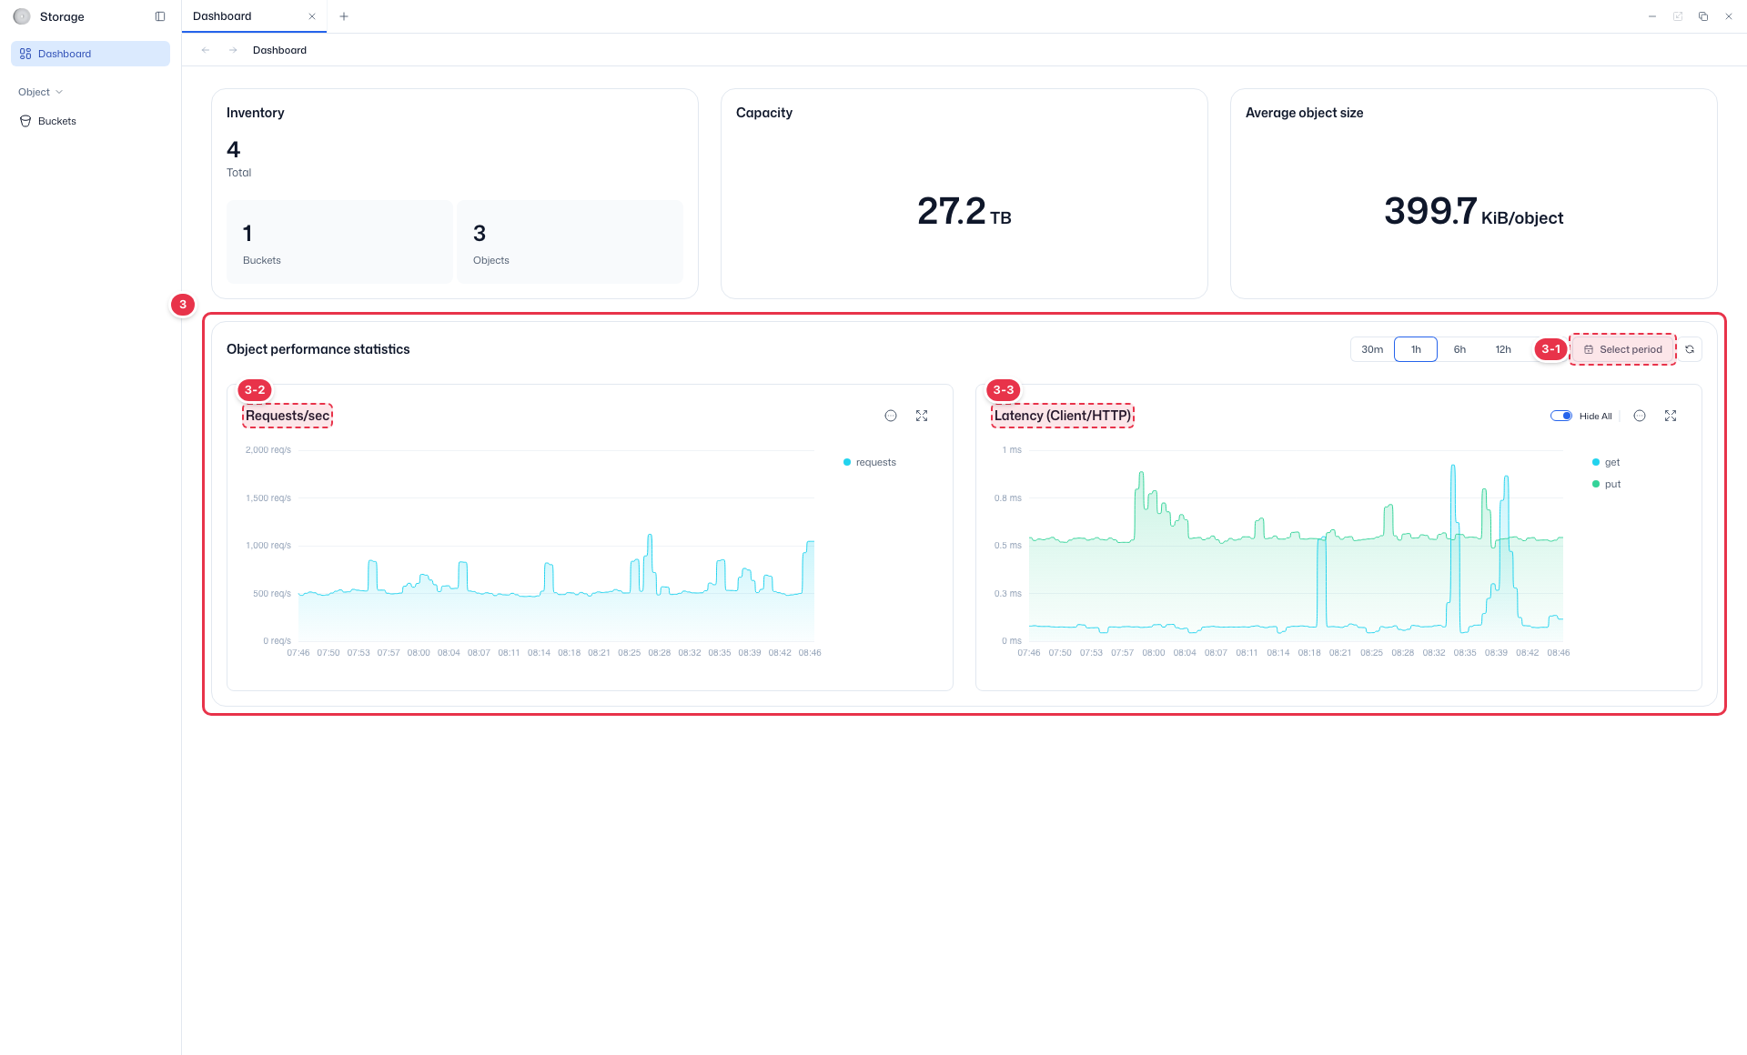Select the 30m time range
The height and width of the screenshot is (1055, 1747).
point(1372,349)
